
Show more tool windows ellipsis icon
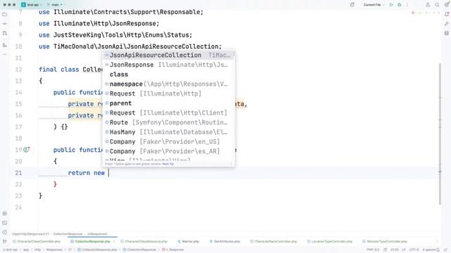[5, 54]
